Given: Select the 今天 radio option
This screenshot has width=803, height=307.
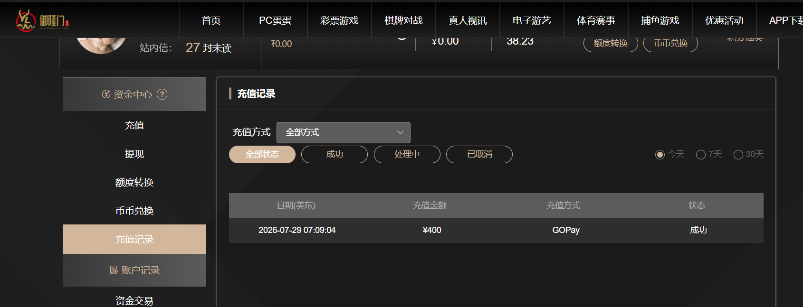Looking at the screenshot, I should tap(660, 155).
